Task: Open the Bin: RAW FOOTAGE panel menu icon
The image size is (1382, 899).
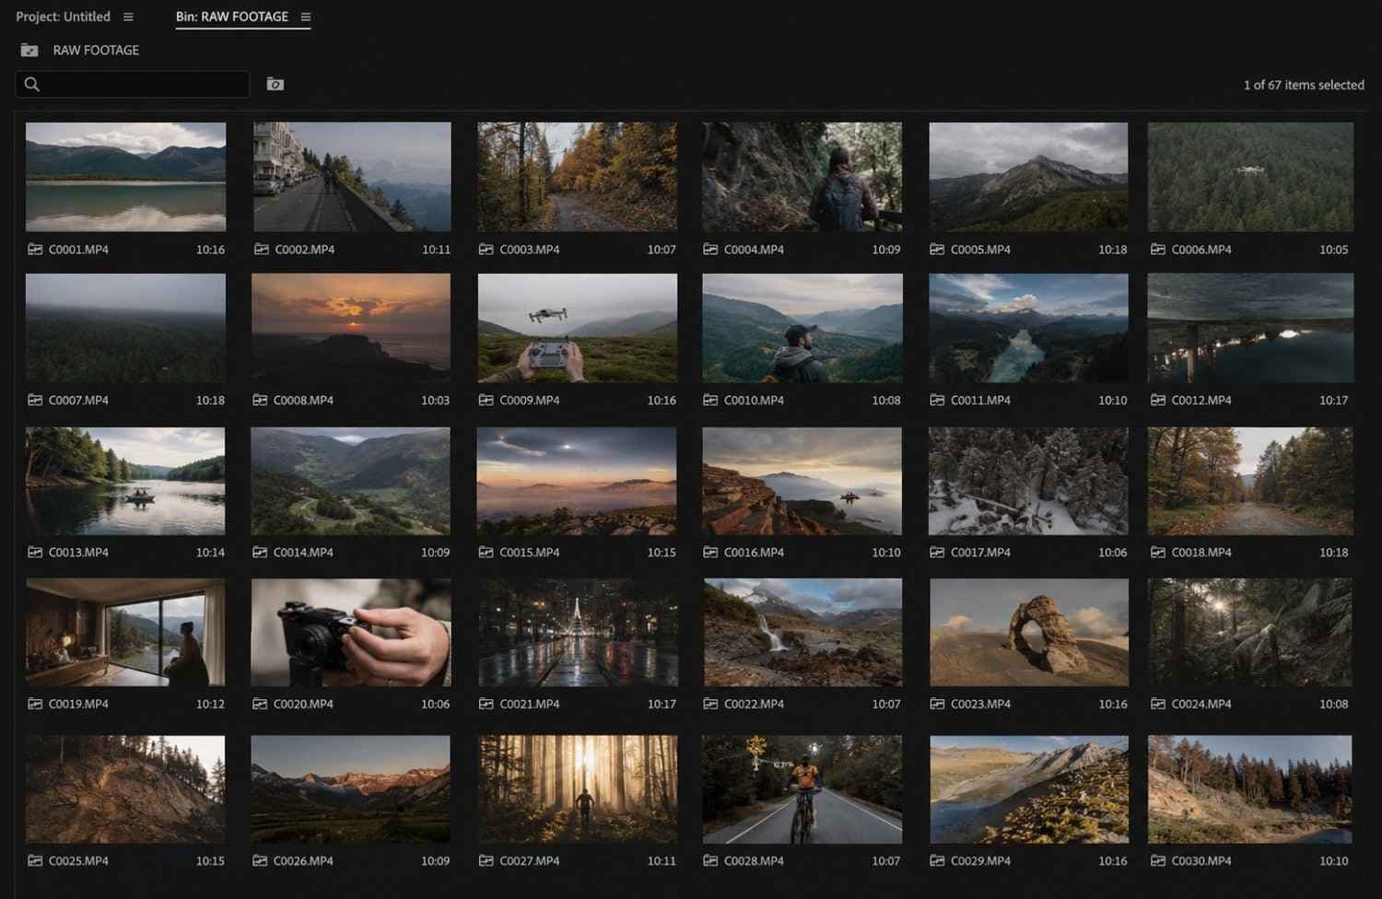Action: 306,17
